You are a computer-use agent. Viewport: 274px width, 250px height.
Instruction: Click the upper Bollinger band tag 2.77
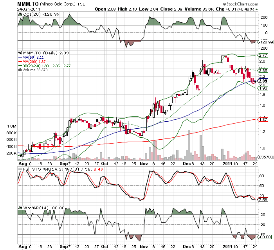[263, 56]
